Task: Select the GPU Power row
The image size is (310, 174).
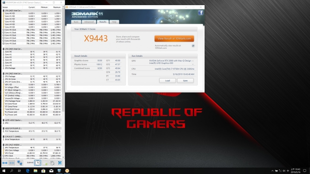Action: (32, 153)
